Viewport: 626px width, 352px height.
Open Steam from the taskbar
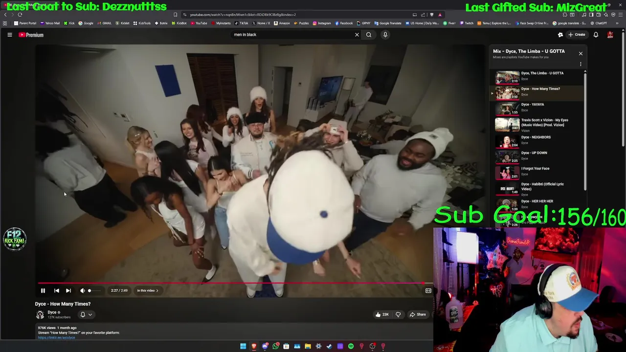329,346
